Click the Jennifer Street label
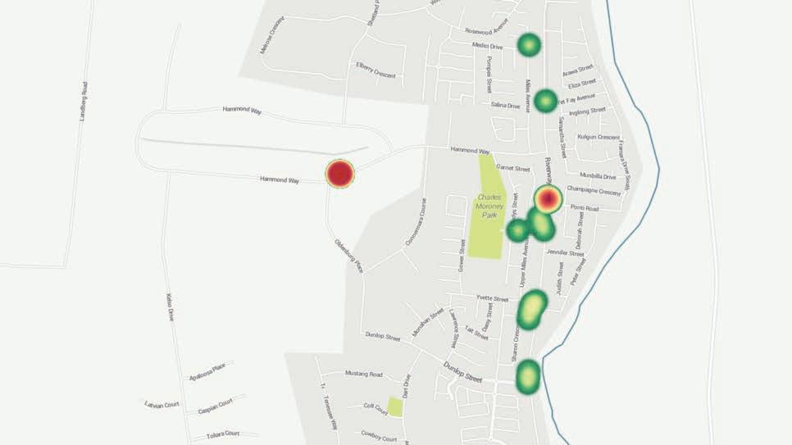 coord(565,252)
